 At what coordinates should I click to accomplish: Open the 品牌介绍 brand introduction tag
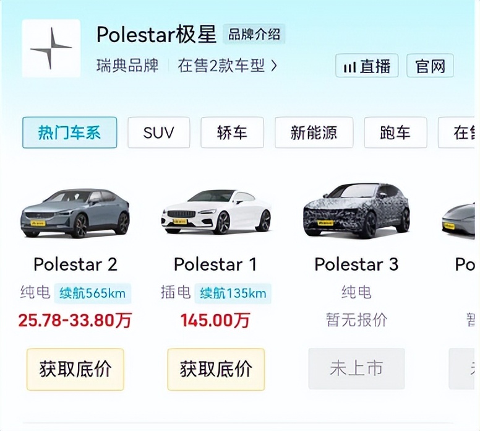(x=254, y=34)
